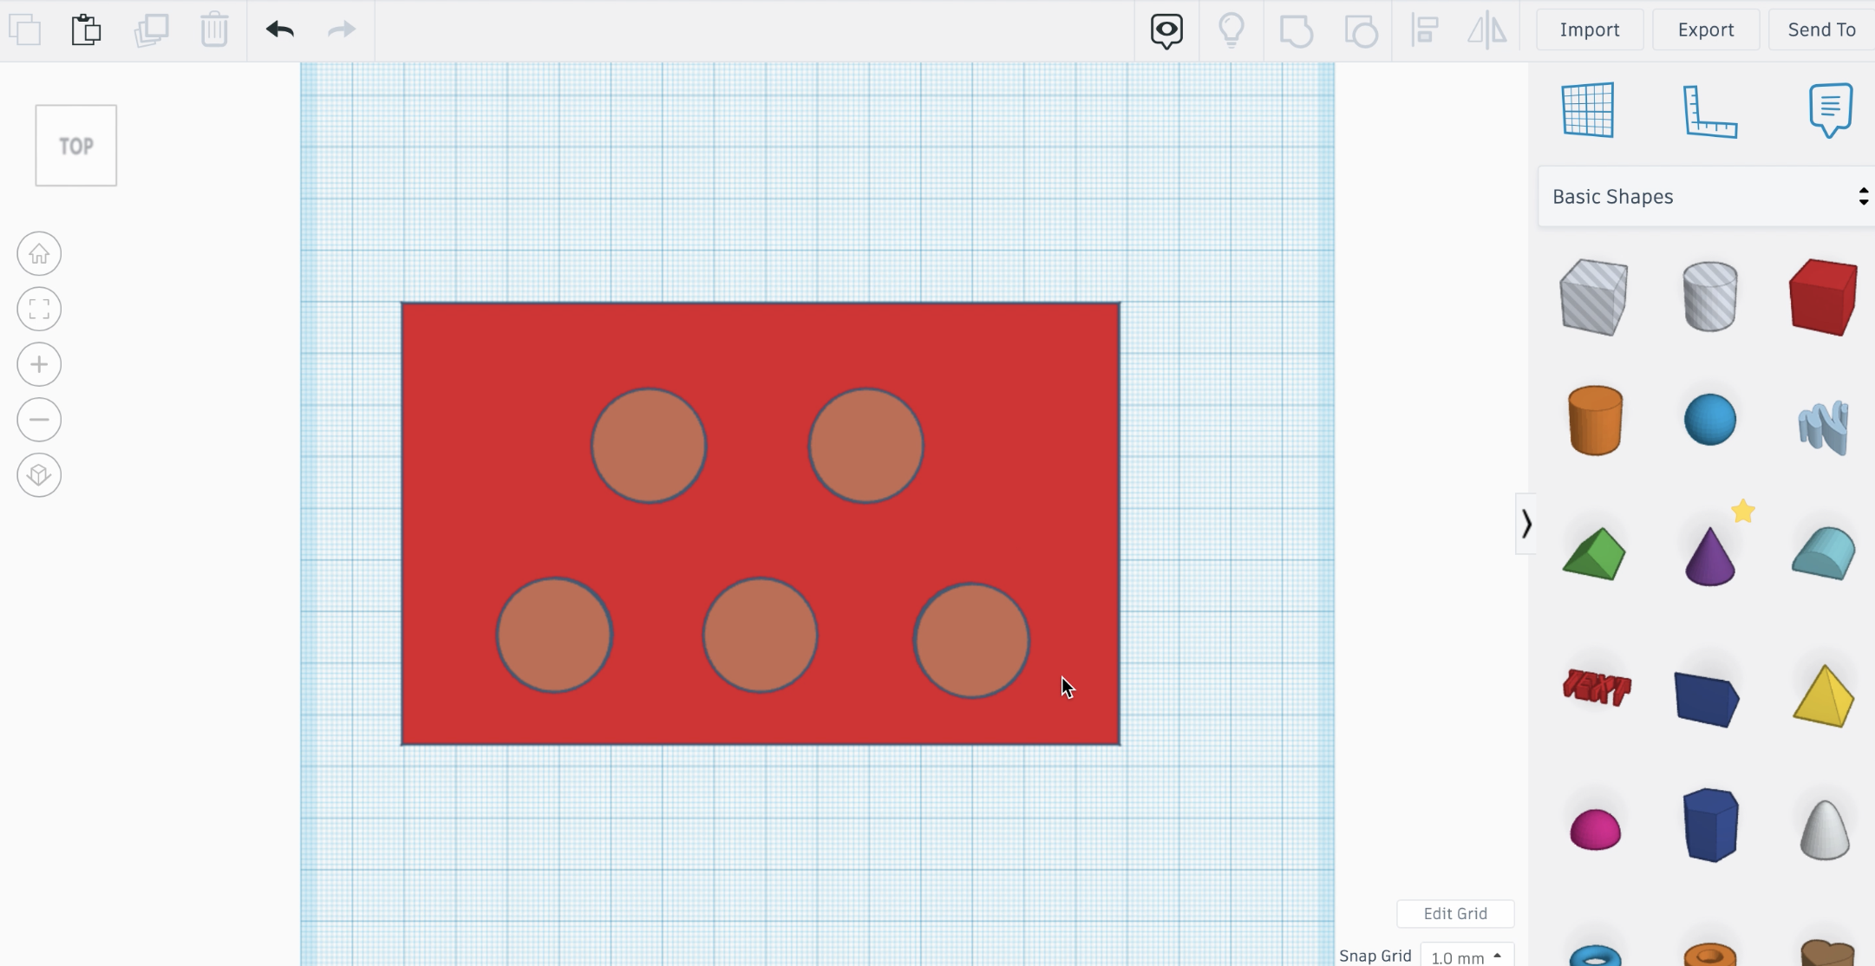Click the Paste clipboard icon

tap(86, 29)
